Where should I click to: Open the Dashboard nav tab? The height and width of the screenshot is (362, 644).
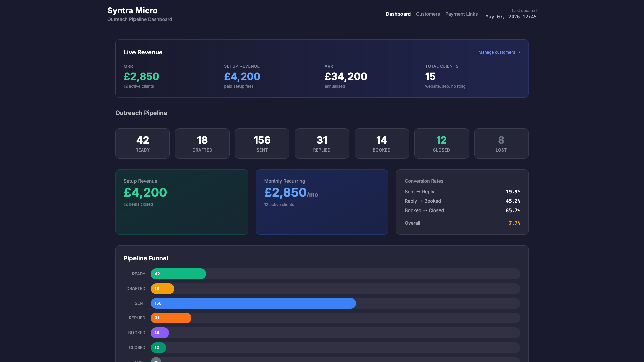tap(398, 14)
